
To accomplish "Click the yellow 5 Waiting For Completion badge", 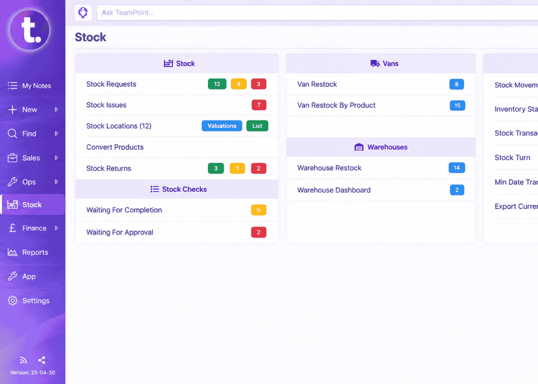I will (259, 210).
